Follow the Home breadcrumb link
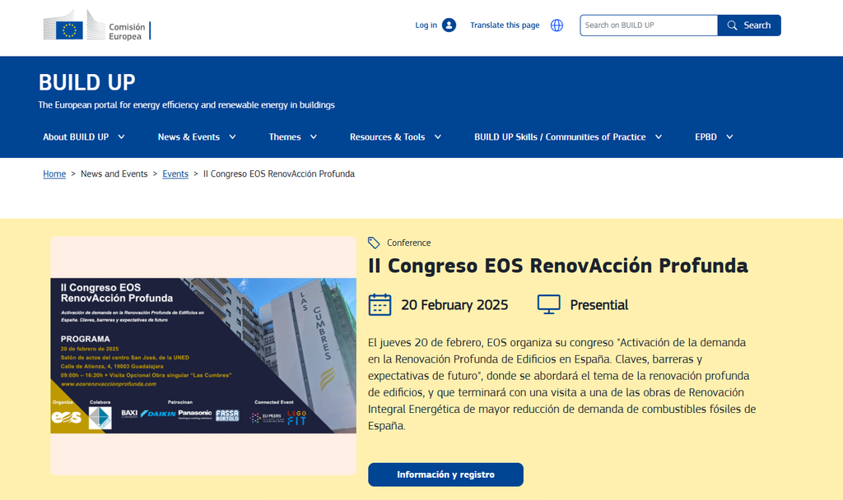 (x=54, y=174)
